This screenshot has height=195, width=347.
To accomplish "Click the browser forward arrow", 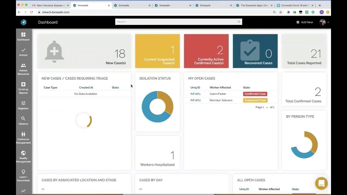I will tap(25, 12).
